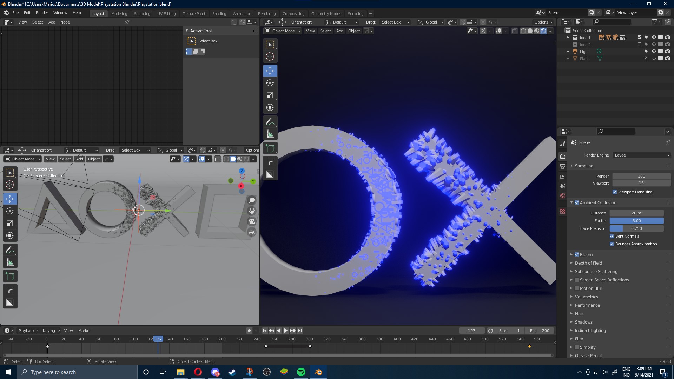Open Add menu in lower-left viewport header
This screenshot has height=379, width=674.
(x=80, y=159)
